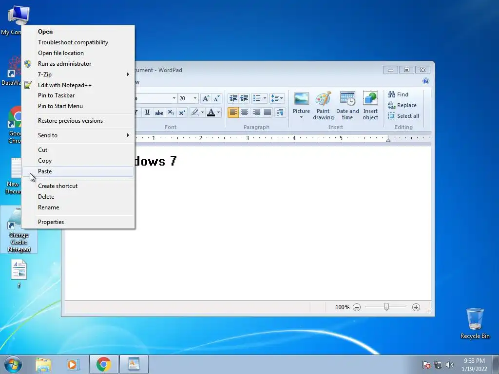Open File Explorer from taskbar
The height and width of the screenshot is (374, 499).
pos(43,364)
